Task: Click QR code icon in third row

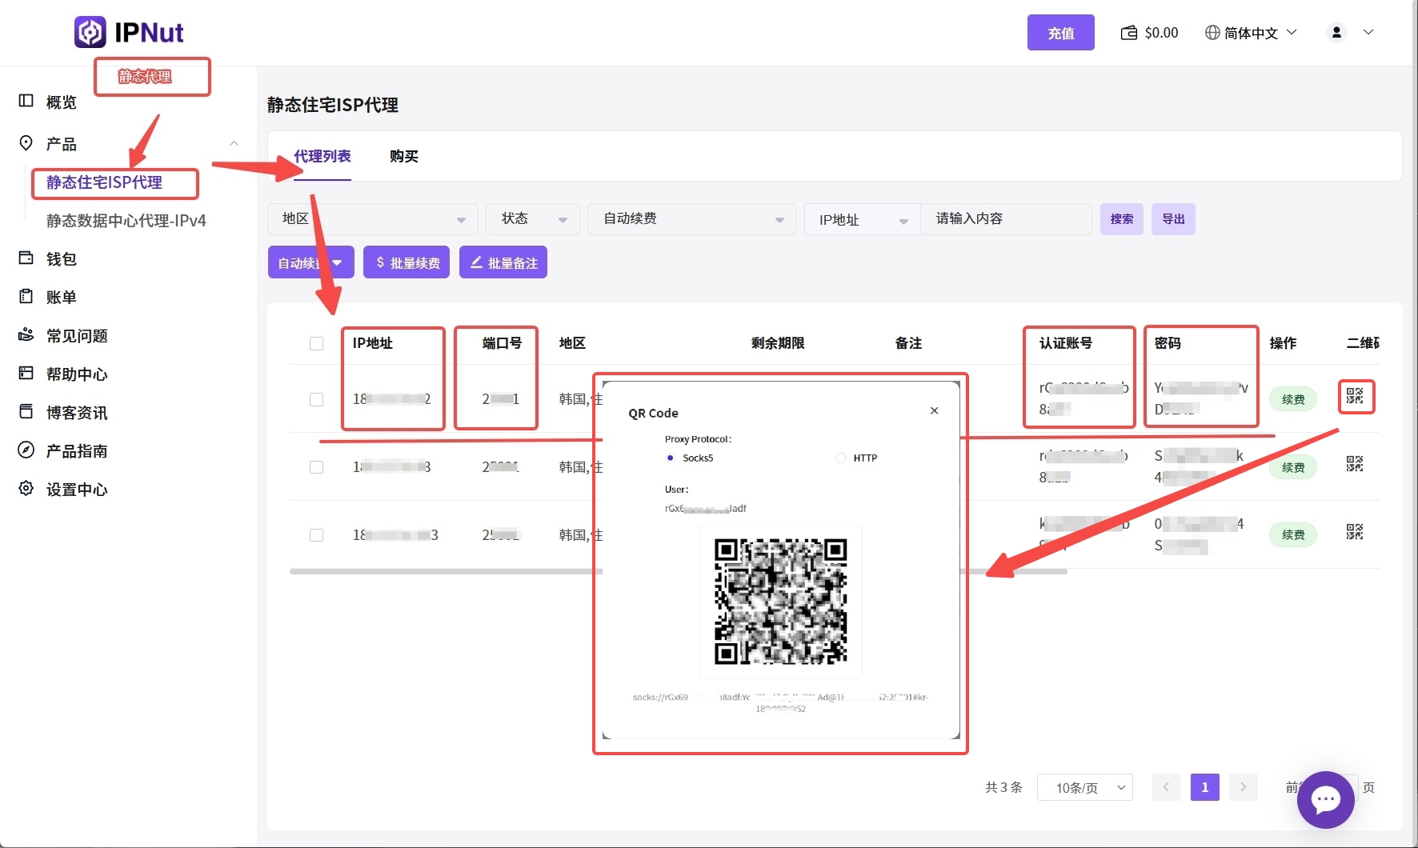Action: [1355, 532]
